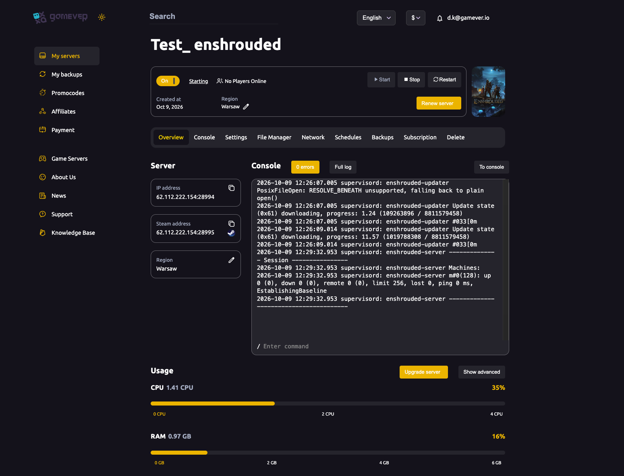Click the Enshrouded game thumbnail

[489, 92]
